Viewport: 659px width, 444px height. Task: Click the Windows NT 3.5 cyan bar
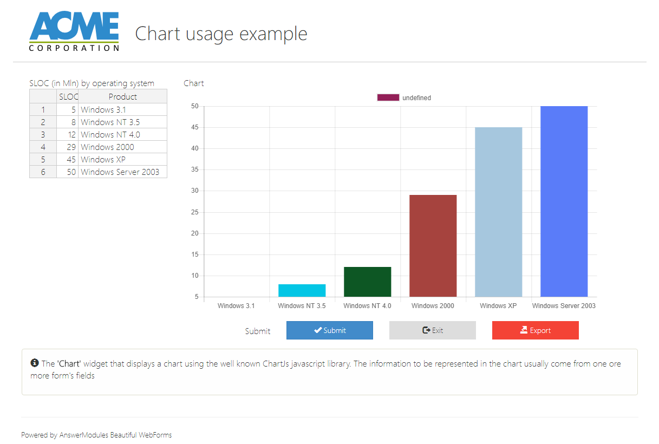tap(302, 290)
